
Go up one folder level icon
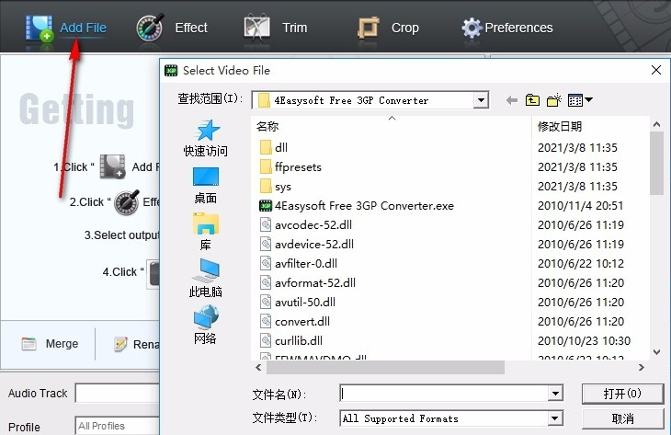tap(532, 100)
